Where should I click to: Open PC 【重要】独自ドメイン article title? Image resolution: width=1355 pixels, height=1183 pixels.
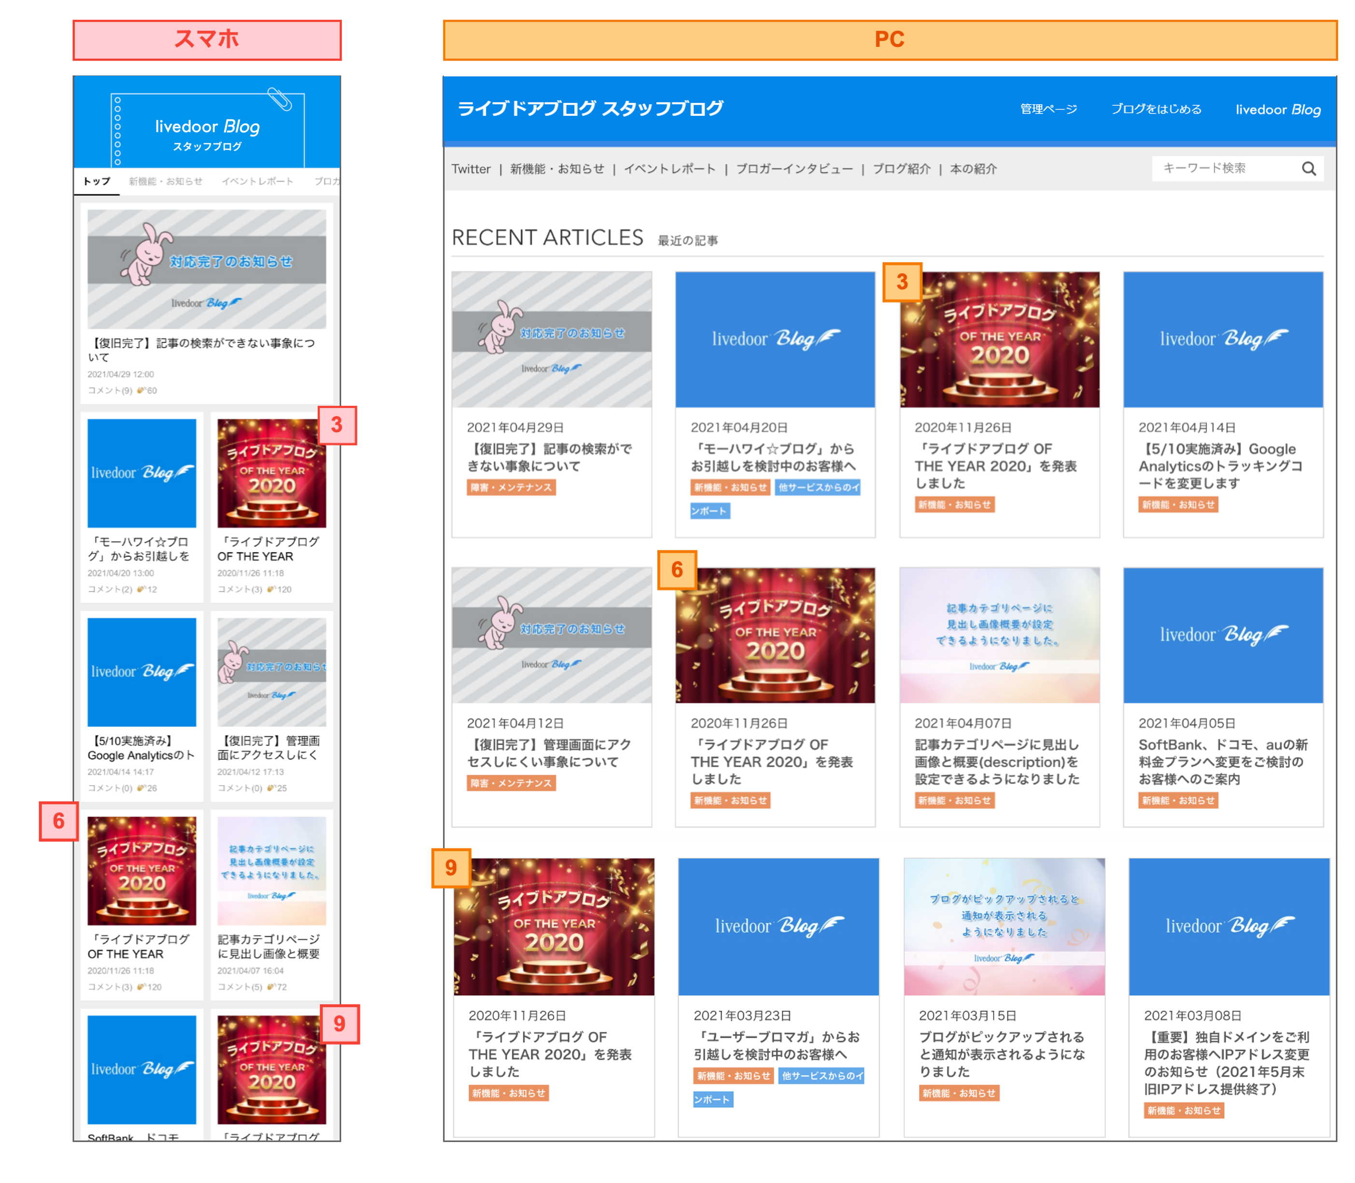click(1226, 1063)
